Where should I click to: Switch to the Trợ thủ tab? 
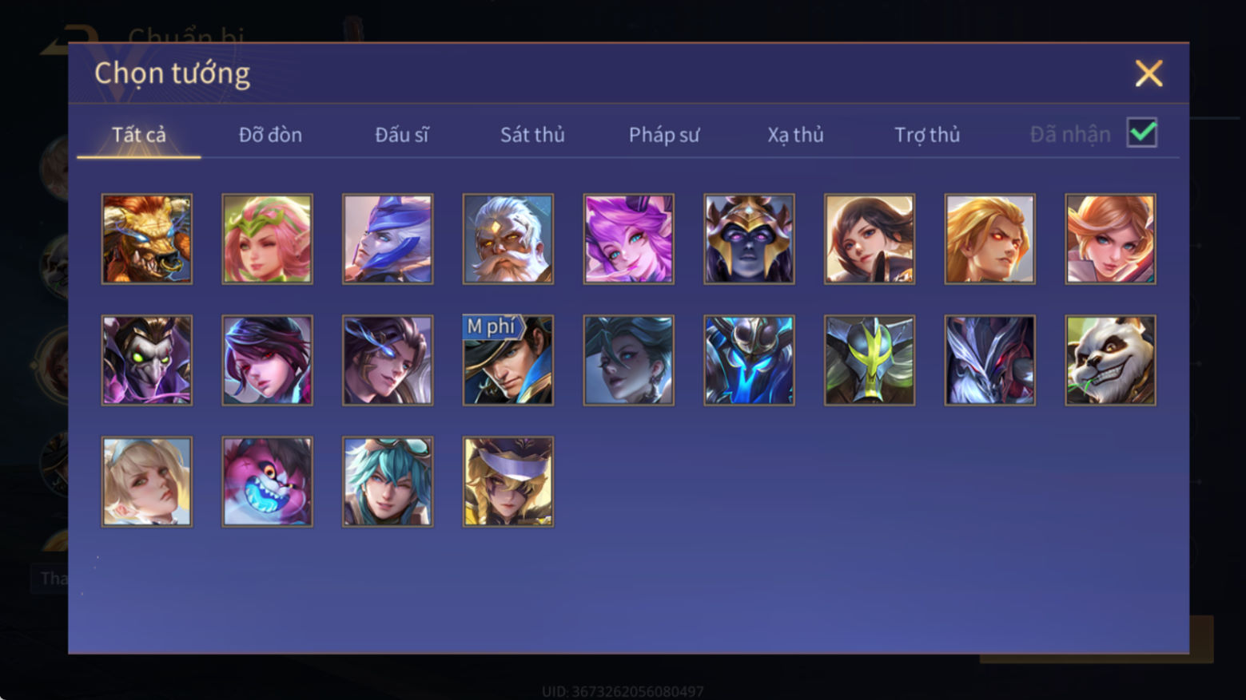coord(927,135)
